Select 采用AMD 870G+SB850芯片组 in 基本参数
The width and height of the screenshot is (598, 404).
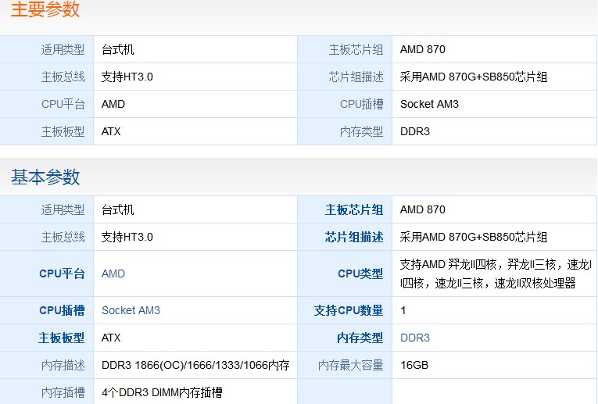tap(474, 237)
